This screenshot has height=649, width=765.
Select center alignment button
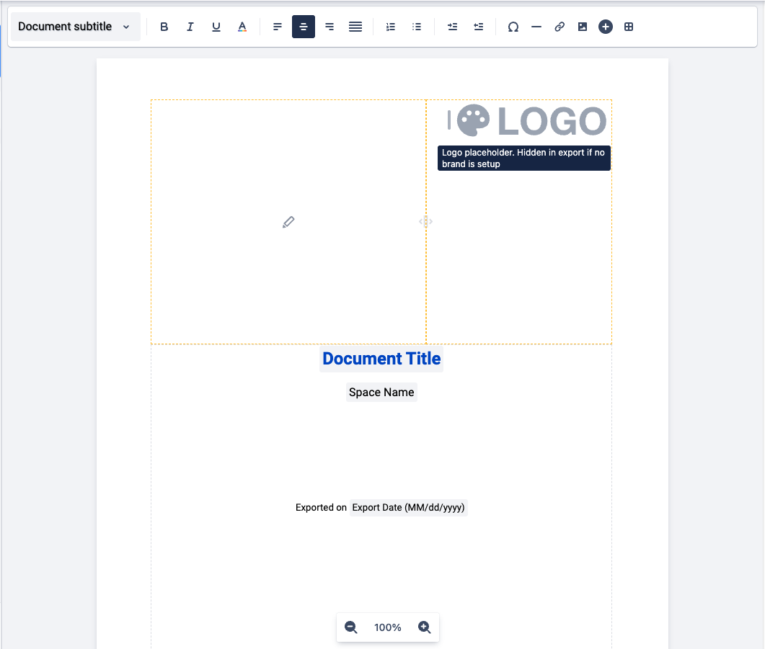[304, 27]
